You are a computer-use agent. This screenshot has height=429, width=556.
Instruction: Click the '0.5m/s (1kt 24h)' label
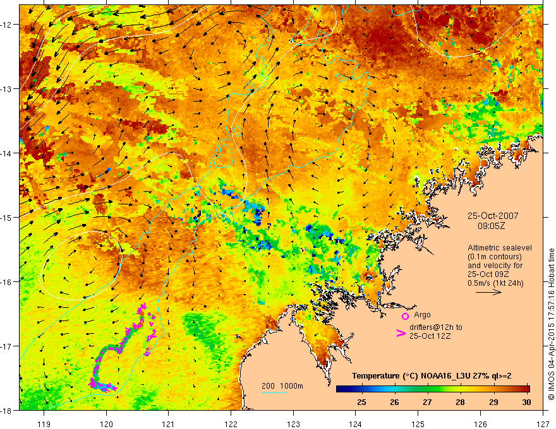tap(495, 283)
